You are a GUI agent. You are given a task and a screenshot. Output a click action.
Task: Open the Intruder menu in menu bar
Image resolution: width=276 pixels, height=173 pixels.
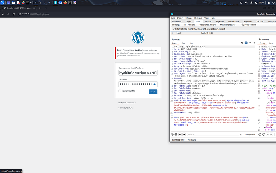point(189,18)
